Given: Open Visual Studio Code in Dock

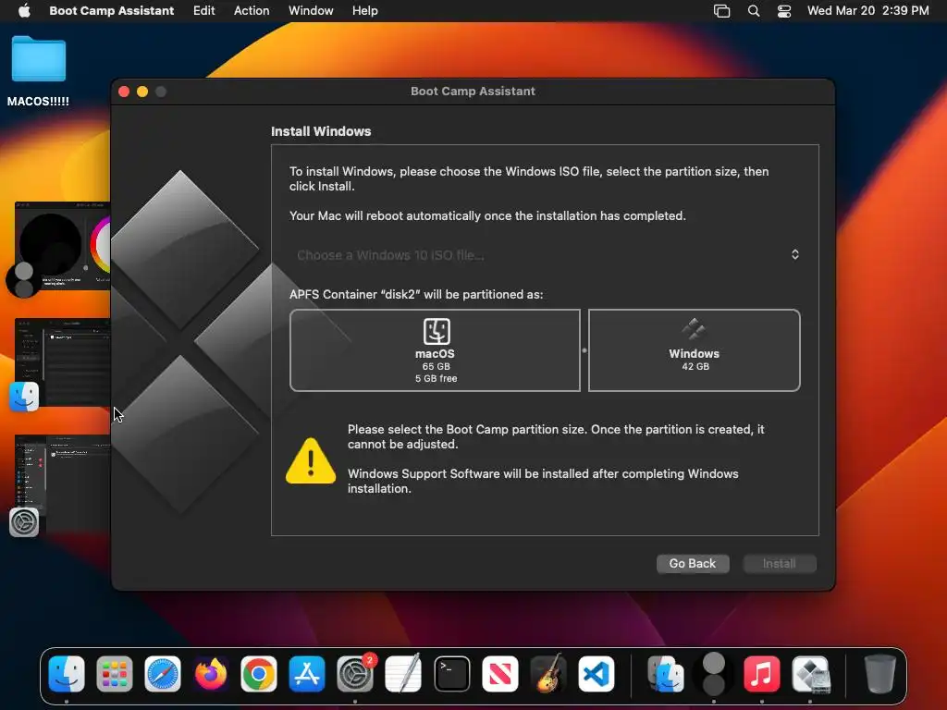Looking at the screenshot, I should click(596, 673).
